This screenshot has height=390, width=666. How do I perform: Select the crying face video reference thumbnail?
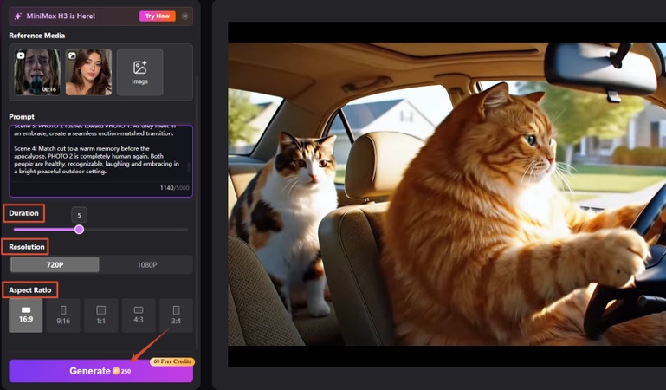(37, 72)
